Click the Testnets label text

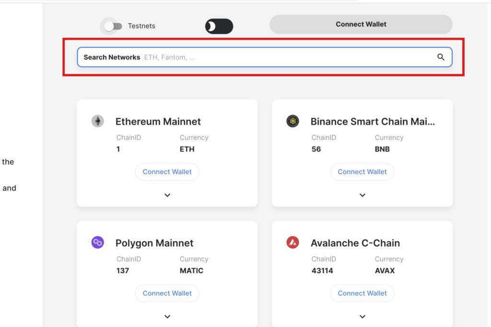tap(141, 26)
